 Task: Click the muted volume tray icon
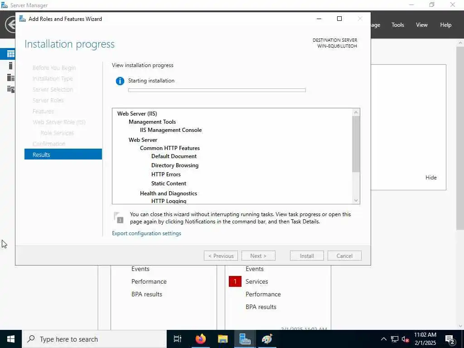click(x=405, y=339)
